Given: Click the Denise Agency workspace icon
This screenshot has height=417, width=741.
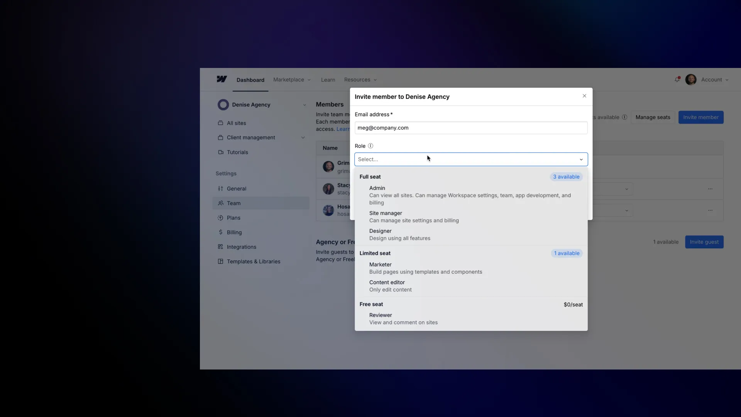Looking at the screenshot, I should (x=223, y=105).
